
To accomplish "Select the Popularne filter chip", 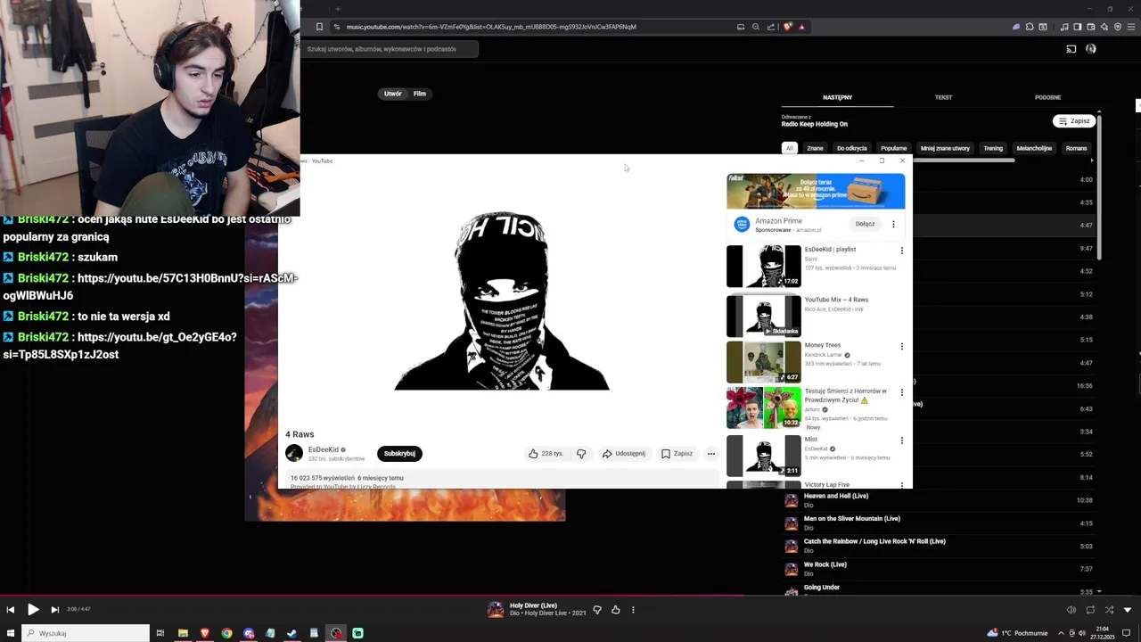I will (893, 148).
